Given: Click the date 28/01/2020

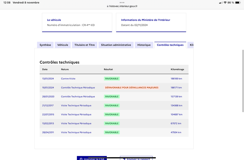Looking at the screenshot, I should (48, 97).
